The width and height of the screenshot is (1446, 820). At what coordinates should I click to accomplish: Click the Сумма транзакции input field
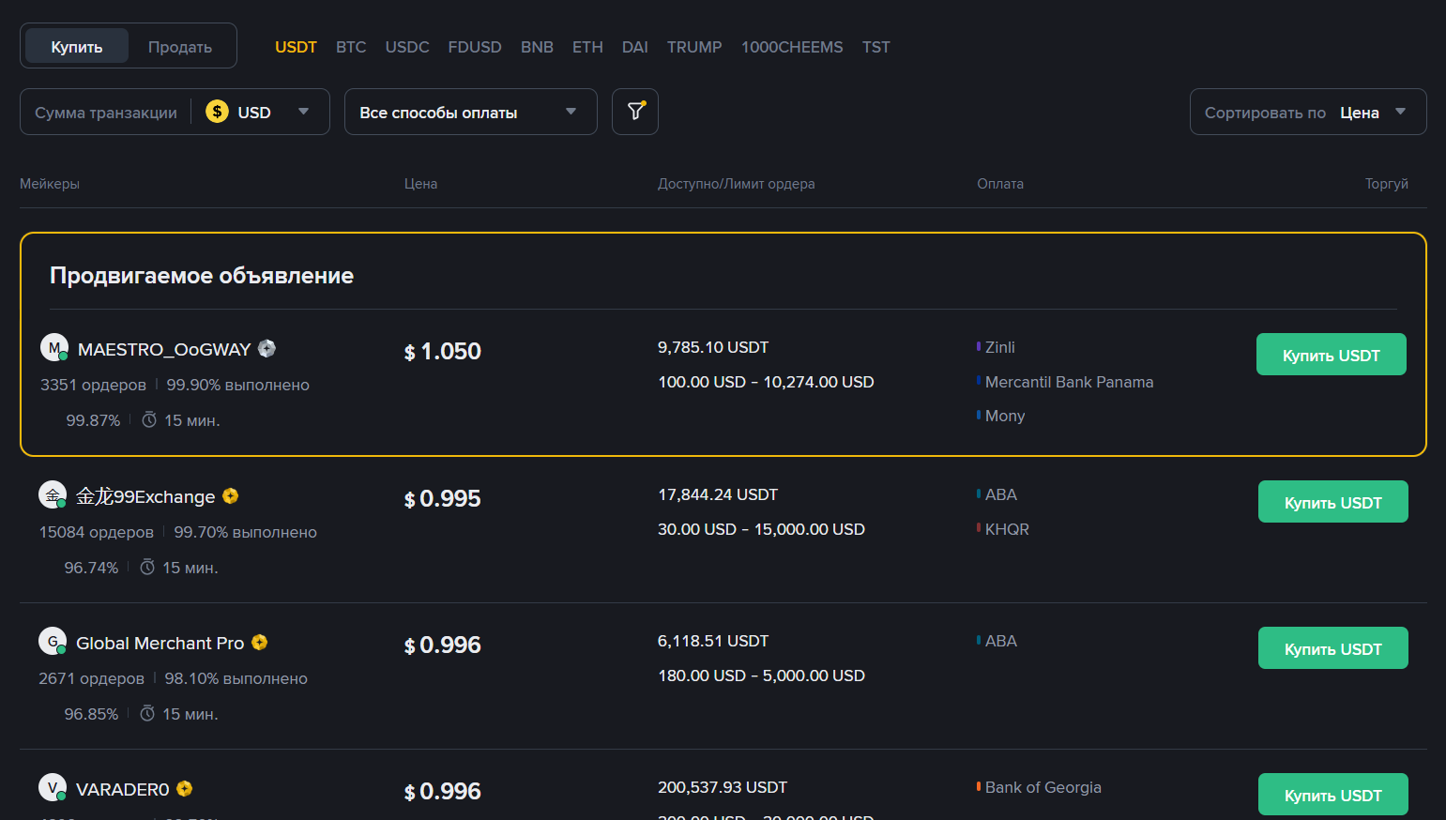pos(108,111)
